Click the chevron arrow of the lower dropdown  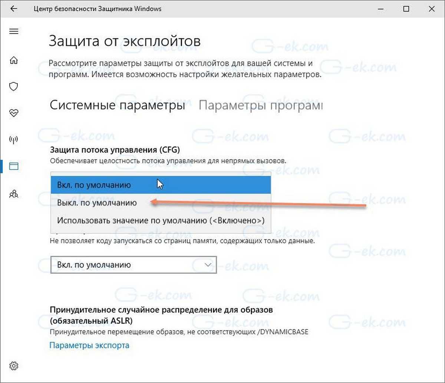tap(208, 265)
